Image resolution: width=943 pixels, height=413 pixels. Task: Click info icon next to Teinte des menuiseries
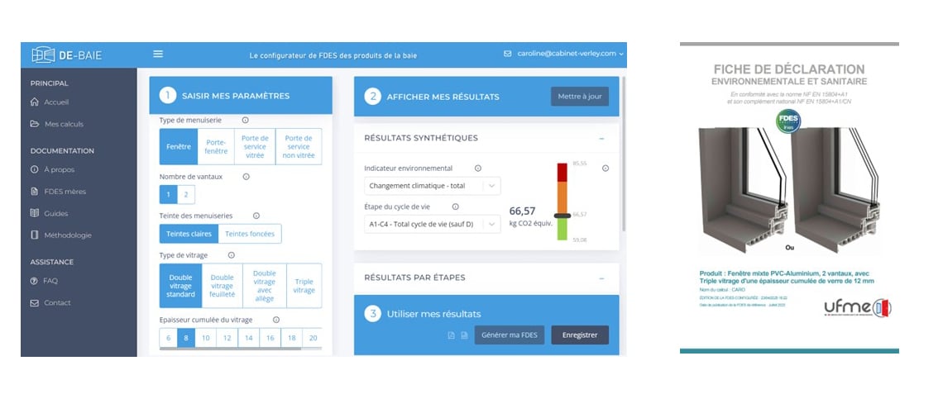click(x=256, y=216)
